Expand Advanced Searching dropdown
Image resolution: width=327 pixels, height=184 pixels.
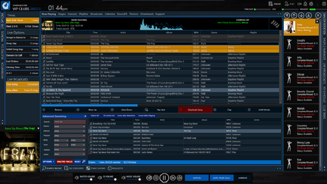click(x=85, y=116)
